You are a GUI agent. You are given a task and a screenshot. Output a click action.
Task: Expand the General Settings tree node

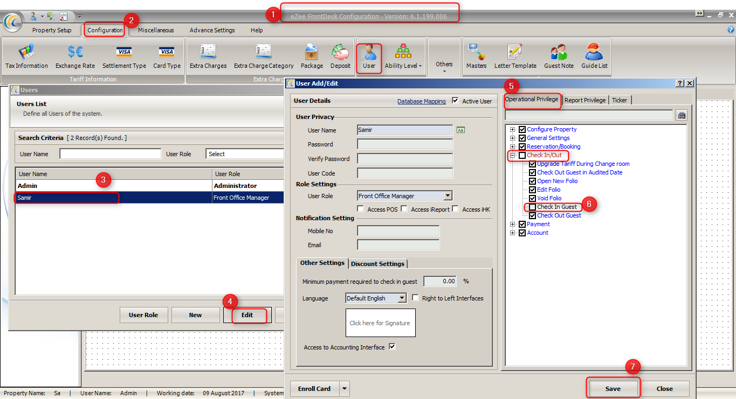513,138
